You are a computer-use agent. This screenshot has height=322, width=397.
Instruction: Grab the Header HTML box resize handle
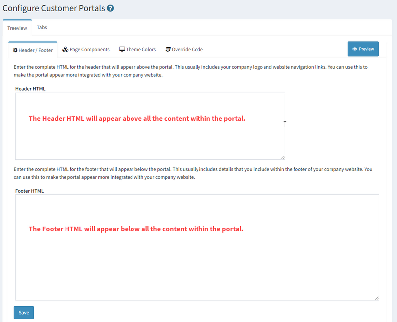click(x=283, y=157)
